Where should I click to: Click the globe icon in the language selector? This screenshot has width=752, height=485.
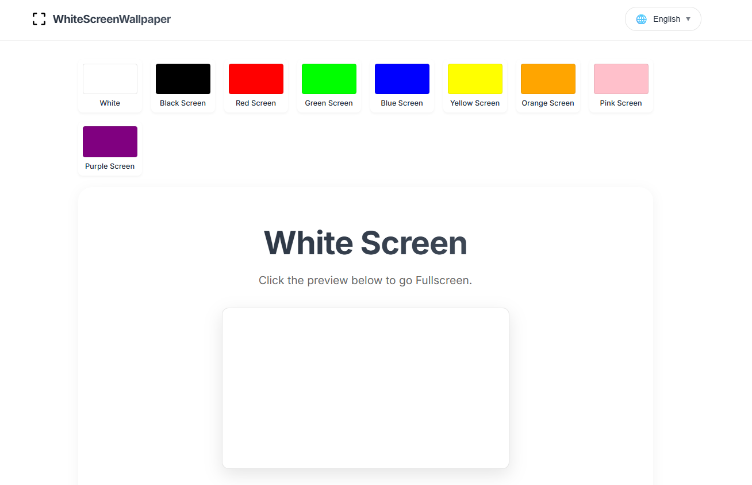click(640, 19)
